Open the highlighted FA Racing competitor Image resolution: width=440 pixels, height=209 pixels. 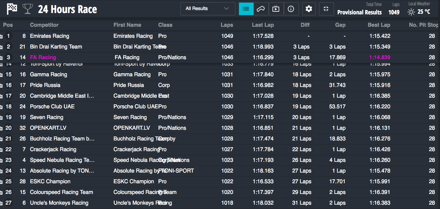point(43,58)
